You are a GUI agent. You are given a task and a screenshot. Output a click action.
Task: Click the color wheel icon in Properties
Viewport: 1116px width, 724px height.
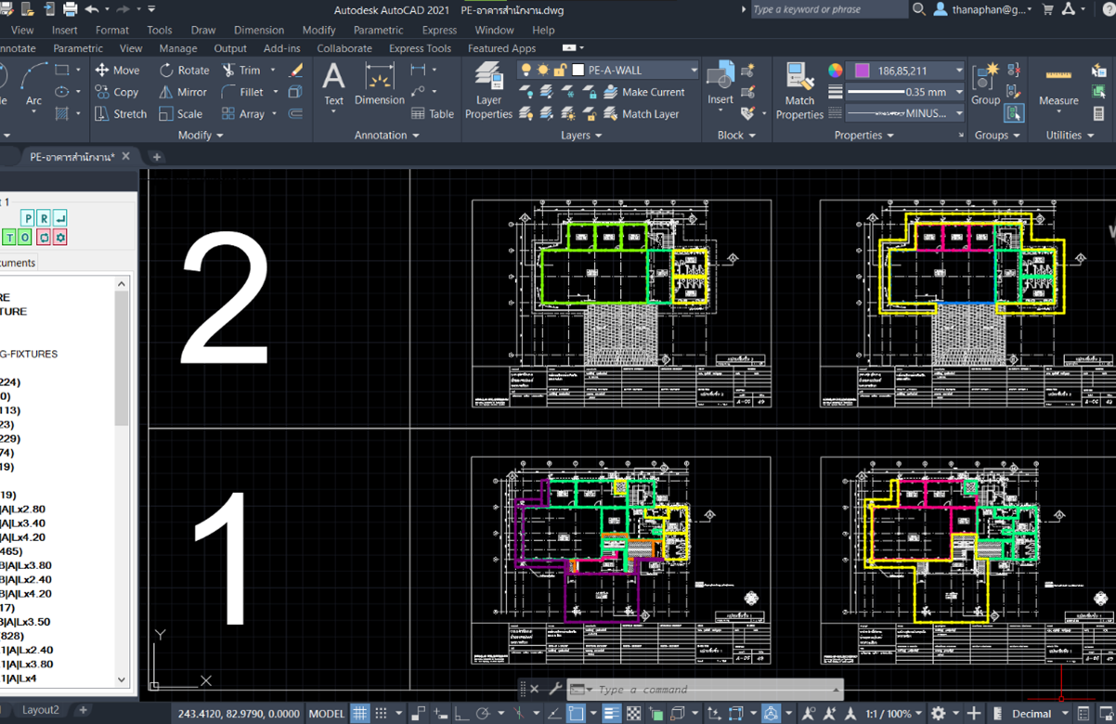836,71
